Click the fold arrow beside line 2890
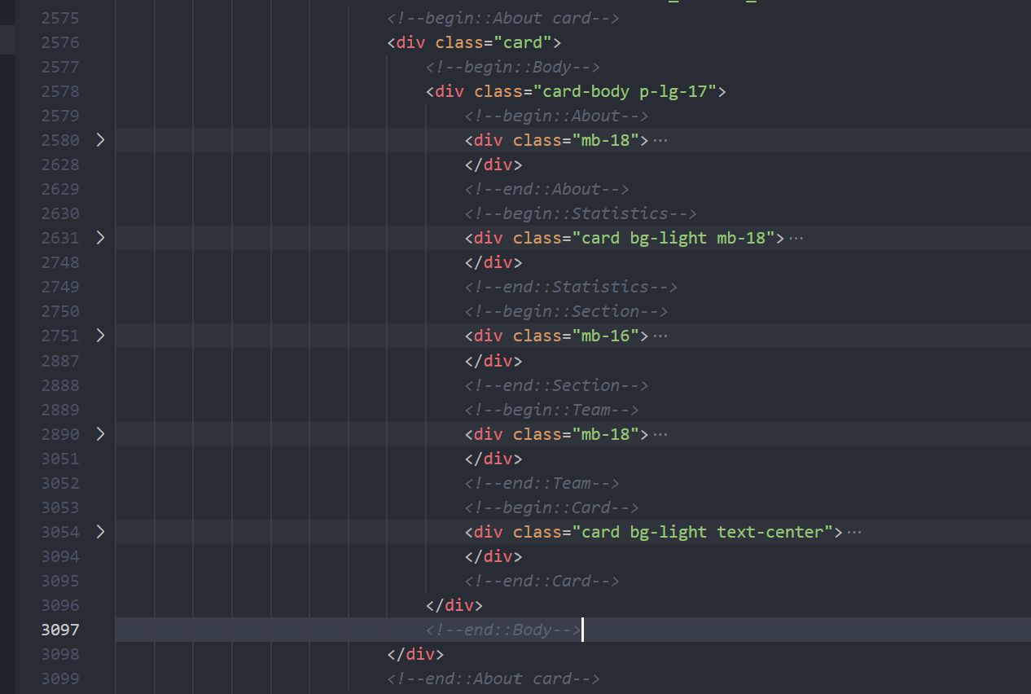 point(100,434)
